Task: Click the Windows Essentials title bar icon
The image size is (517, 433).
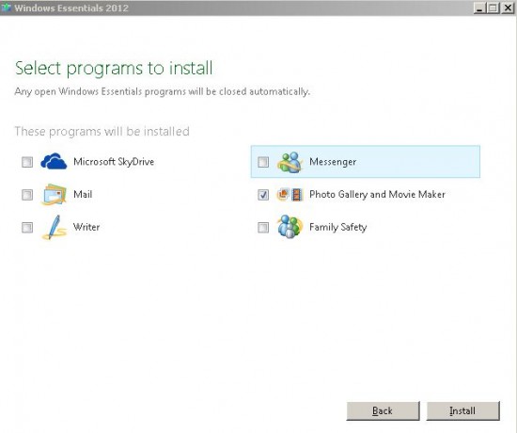Action: (6, 8)
